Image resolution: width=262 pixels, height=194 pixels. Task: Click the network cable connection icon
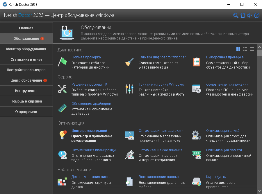point(129,155)
